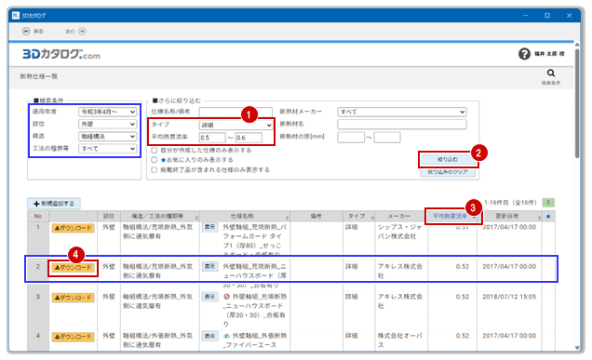Click the back arrow icon in toolbar

26,32
